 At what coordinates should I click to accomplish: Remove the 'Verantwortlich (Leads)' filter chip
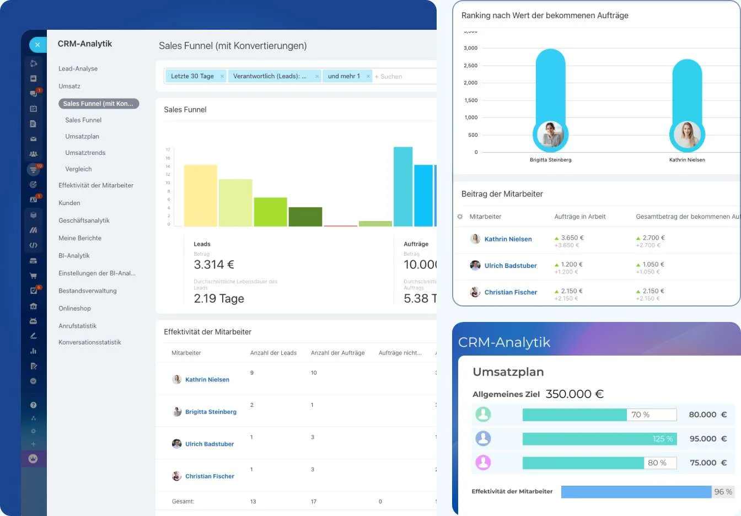(x=317, y=77)
